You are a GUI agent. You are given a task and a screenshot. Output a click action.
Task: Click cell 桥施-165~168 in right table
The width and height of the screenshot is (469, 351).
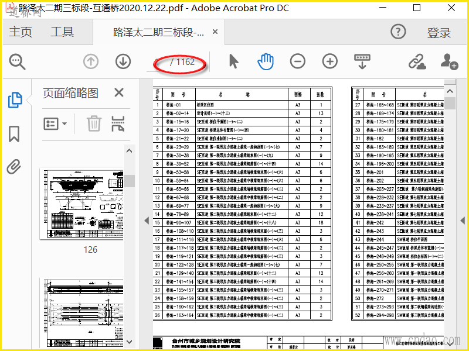379,105
